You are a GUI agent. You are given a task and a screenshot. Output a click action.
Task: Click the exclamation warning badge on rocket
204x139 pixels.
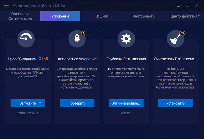pyautogui.click(x=83, y=33)
